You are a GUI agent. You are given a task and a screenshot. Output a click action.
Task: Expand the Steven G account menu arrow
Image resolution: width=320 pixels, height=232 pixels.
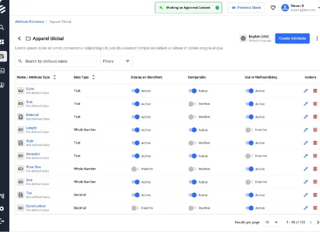319,8
